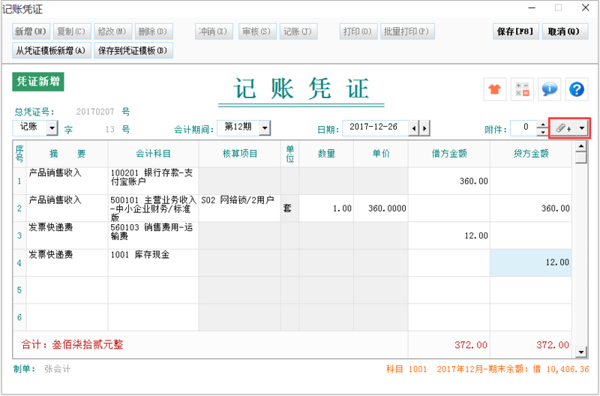The width and height of the screenshot is (600, 396).
Task: Click the attachment count field showing 0
Action: pos(523,128)
